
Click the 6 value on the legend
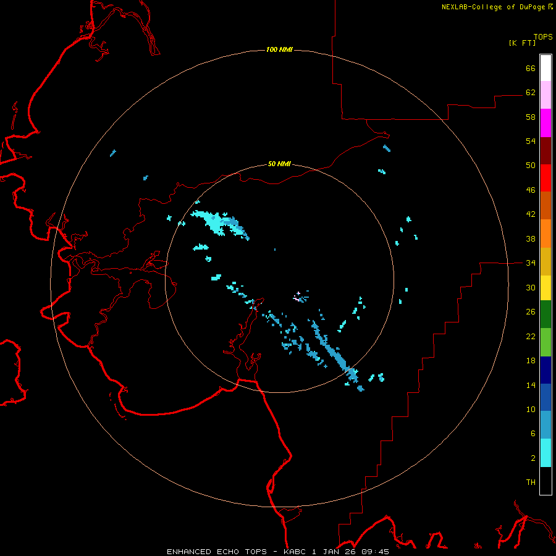[533, 434]
